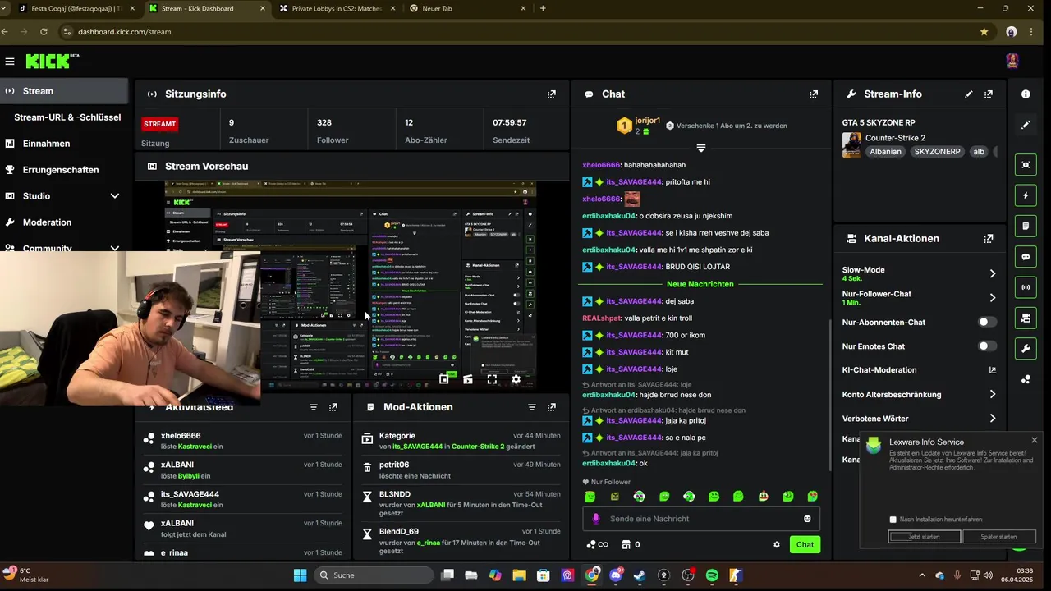This screenshot has width=1051, height=591.
Task: Pop out the Chat panel
Action: click(x=814, y=94)
